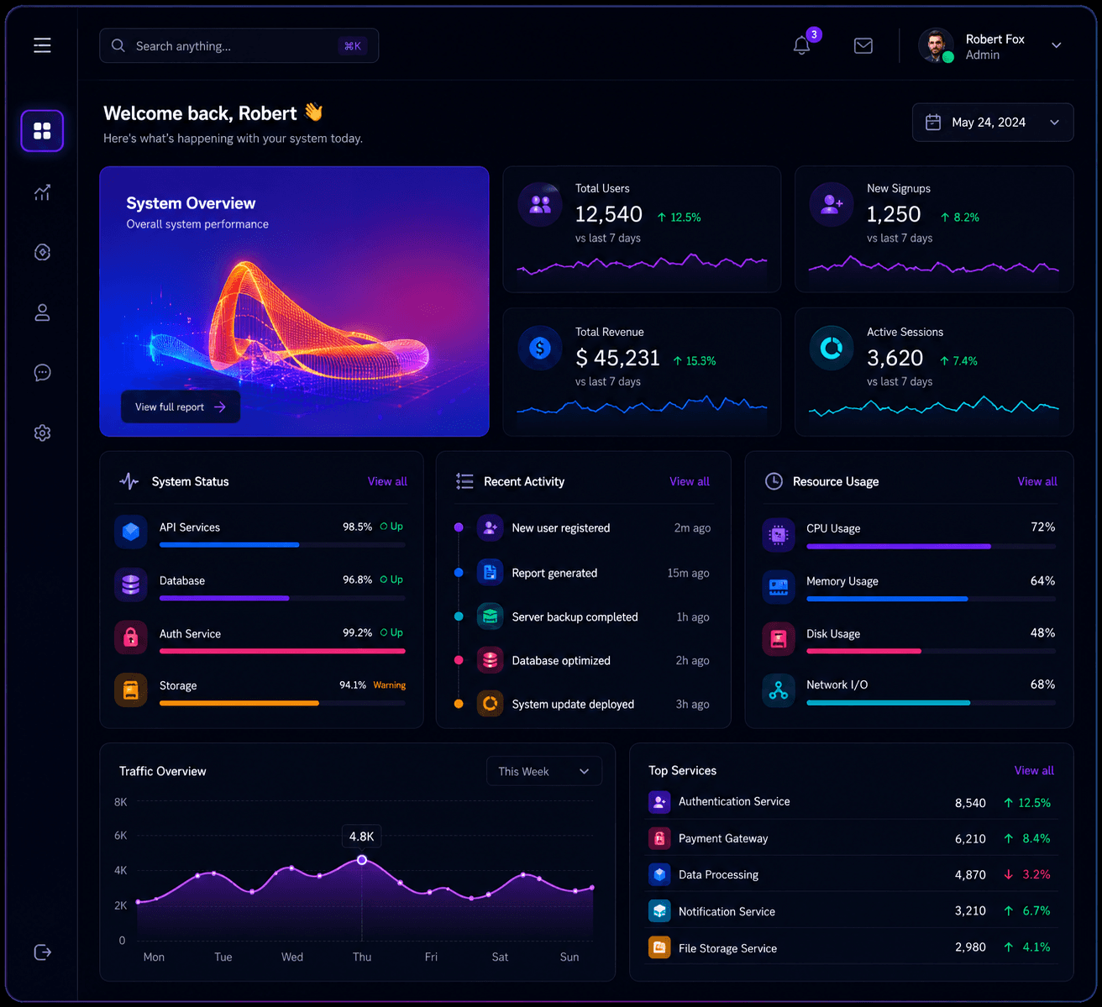Open the mail envelope icon

[x=863, y=46]
